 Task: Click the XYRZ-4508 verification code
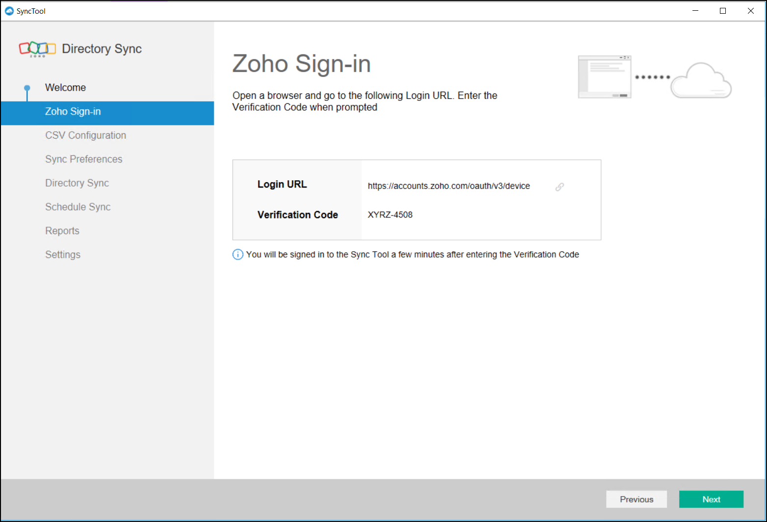coord(390,215)
